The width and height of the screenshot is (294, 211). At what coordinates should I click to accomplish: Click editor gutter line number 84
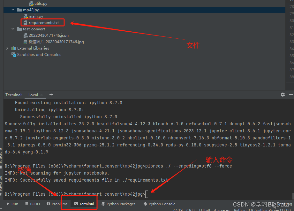[x=291, y=49]
